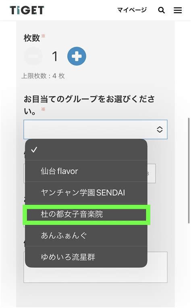Click the ticket quantity number 1

pyautogui.click(x=55, y=56)
